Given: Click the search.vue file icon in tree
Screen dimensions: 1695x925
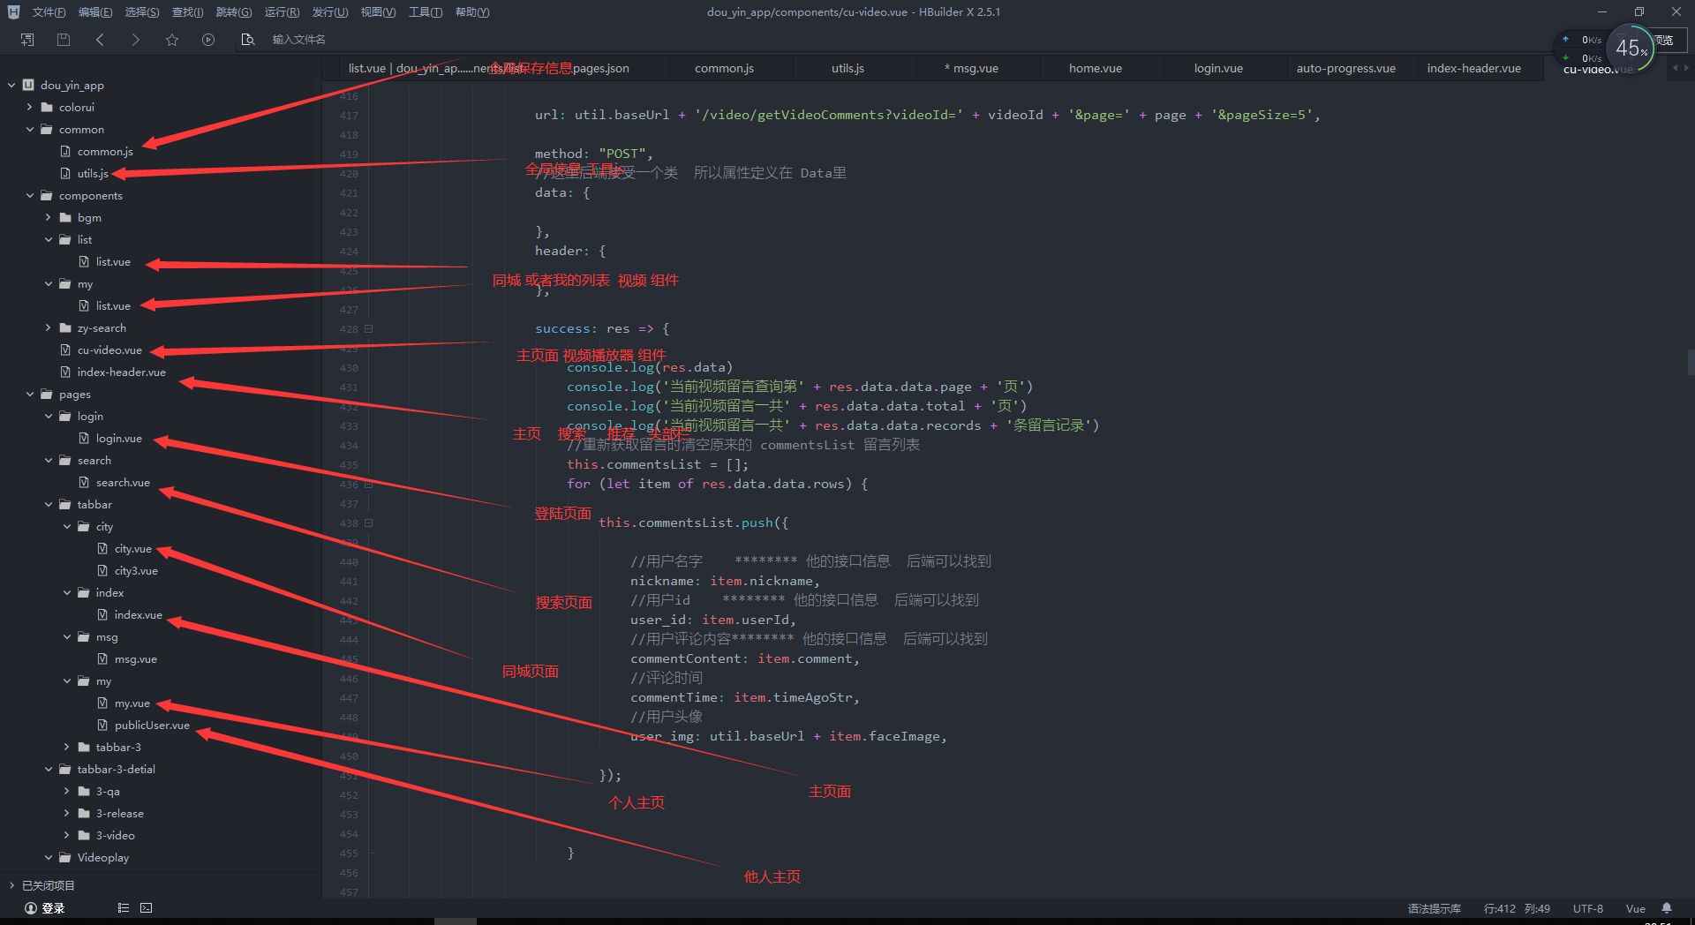Looking at the screenshot, I should (84, 483).
